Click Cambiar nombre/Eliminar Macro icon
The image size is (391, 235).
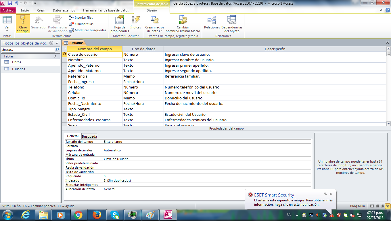coord(183,20)
